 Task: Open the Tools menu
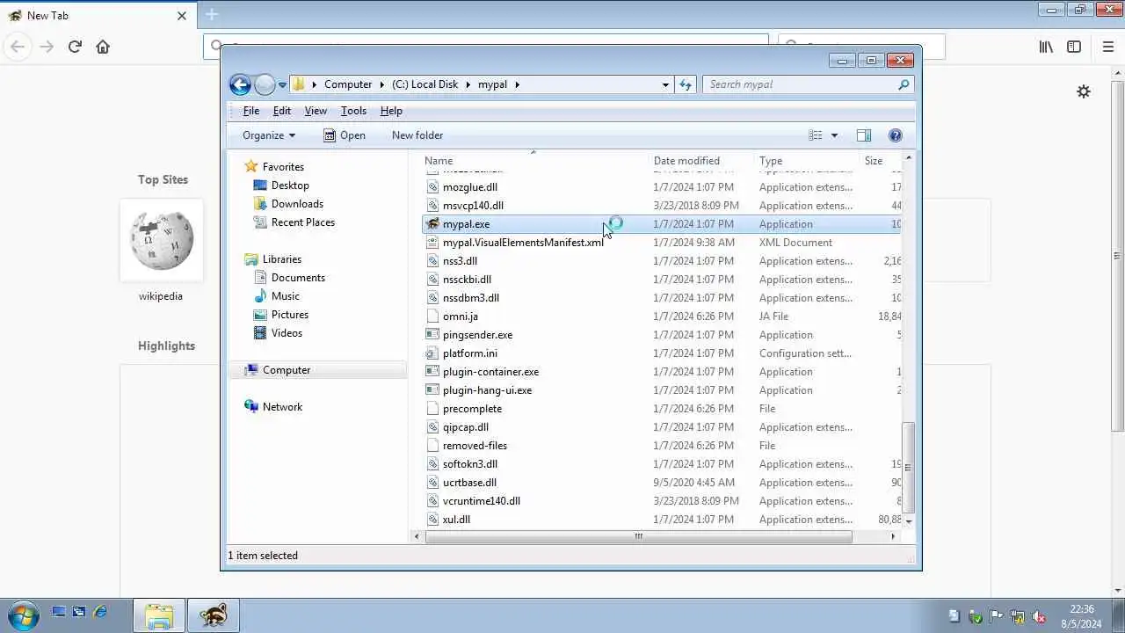tap(353, 111)
